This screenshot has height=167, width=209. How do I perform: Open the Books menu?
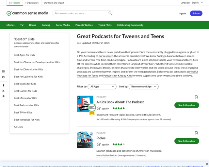click(x=33, y=25)
